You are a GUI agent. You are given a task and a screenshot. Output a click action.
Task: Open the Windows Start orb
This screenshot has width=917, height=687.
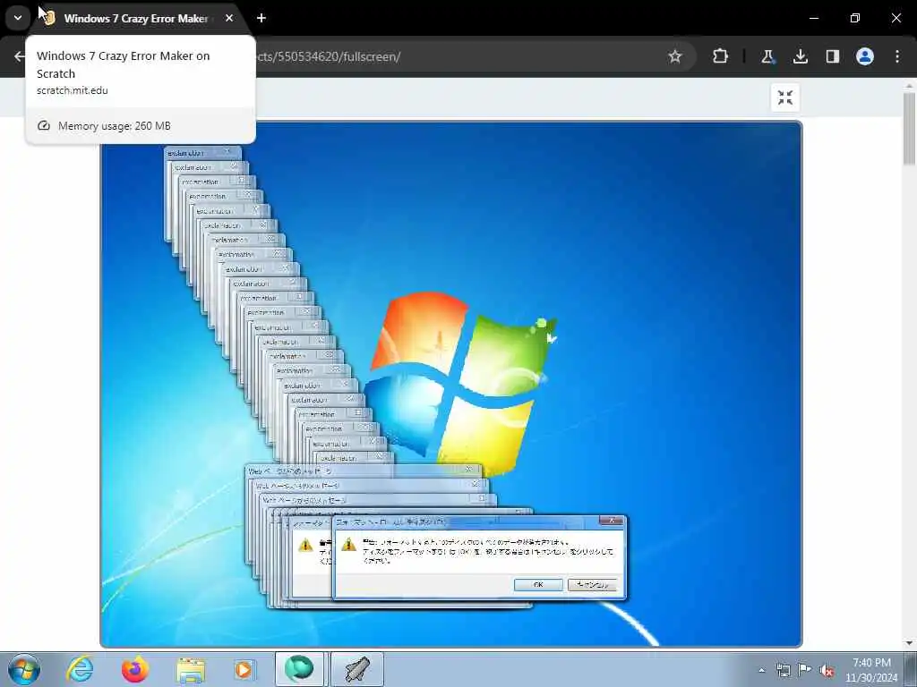tap(24, 669)
